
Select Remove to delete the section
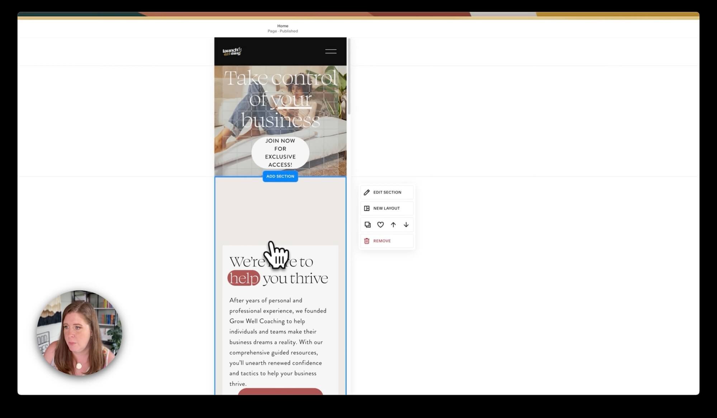click(x=387, y=241)
